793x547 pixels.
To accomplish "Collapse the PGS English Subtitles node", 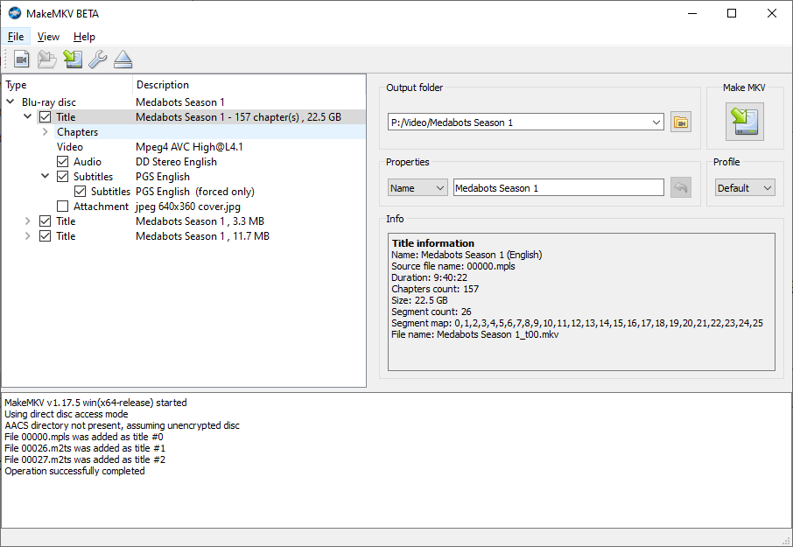I will (x=45, y=176).
